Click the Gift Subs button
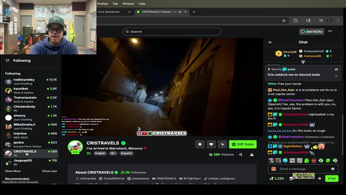The image size is (346, 195). pyautogui.click(x=243, y=144)
